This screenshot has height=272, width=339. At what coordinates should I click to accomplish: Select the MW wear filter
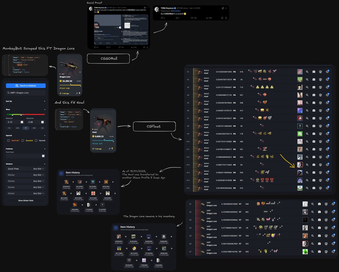18,128
